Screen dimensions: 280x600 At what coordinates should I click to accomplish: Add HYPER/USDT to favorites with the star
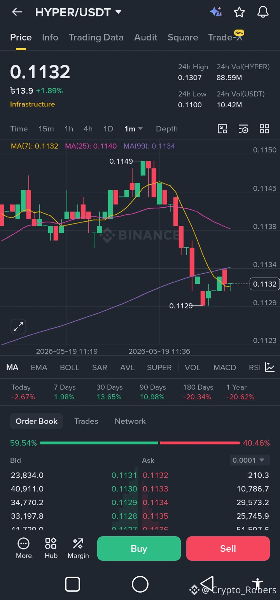(239, 12)
